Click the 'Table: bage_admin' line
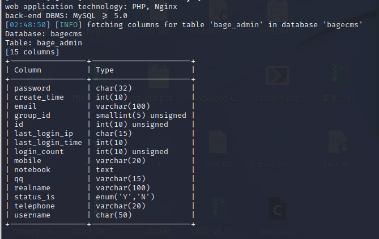Viewport: 379px width, 239px height. coord(43,43)
